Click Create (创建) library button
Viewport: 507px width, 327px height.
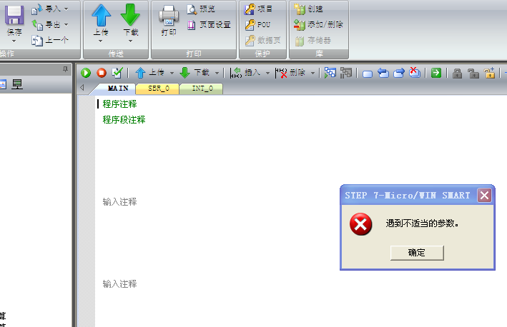click(x=308, y=9)
